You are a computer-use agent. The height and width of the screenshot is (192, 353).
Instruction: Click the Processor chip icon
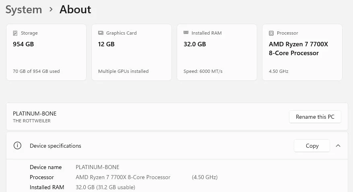(271, 33)
